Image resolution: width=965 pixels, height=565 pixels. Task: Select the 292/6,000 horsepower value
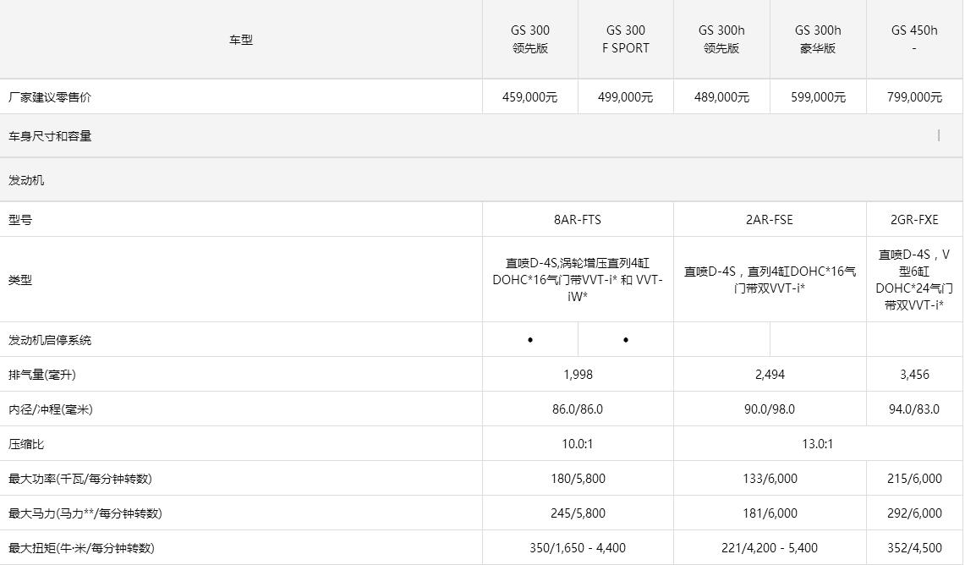pos(914,513)
